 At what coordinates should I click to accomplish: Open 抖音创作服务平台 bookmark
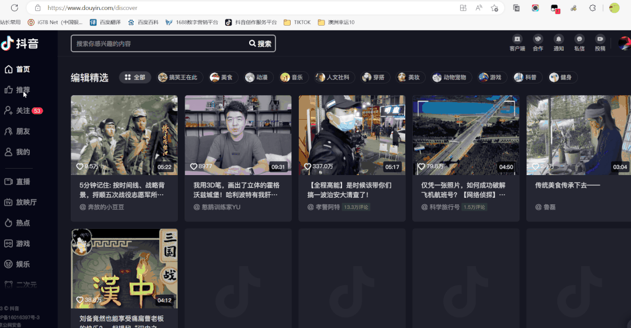point(251,23)
